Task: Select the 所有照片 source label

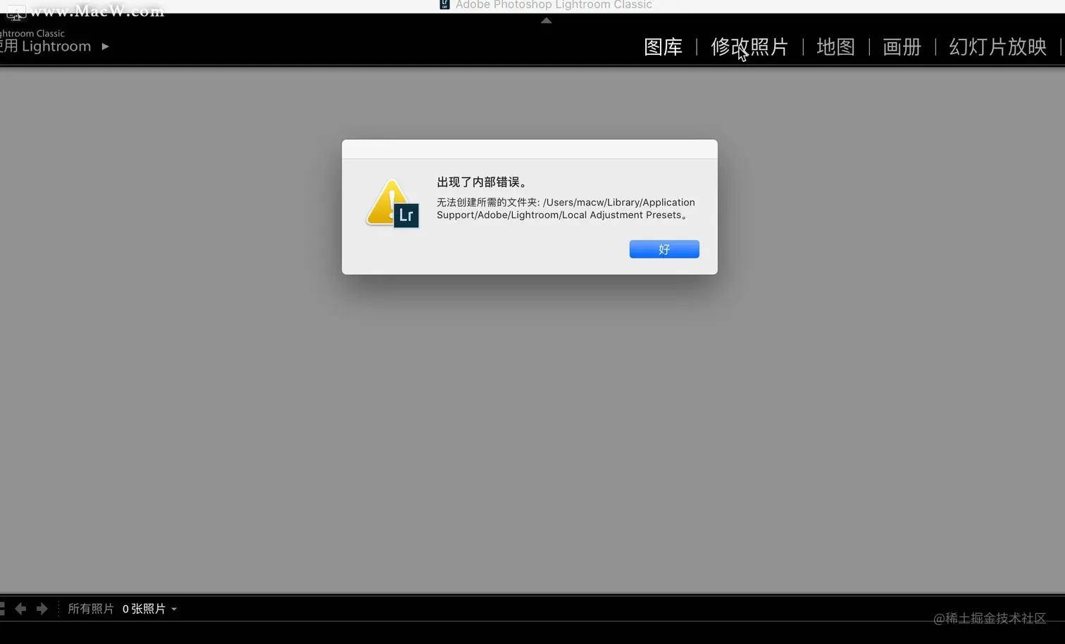Action: tap(90, 609)
